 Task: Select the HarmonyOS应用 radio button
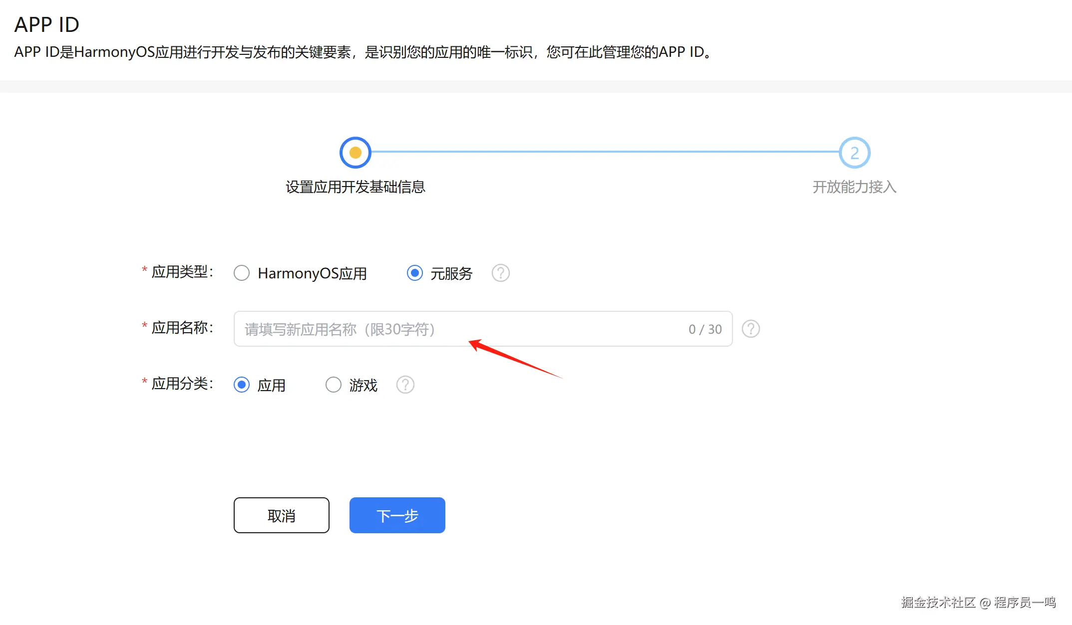point(242,273)
